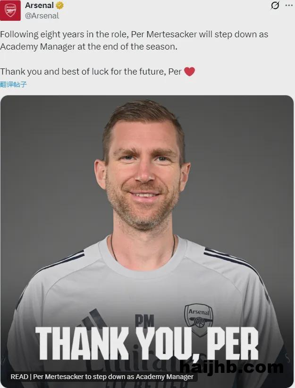295x388 pixels.
Task: Click the gold verified badge
Action: tap(60, 6)
